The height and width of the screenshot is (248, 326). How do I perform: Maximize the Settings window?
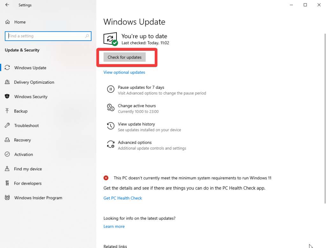click(305, 5)
